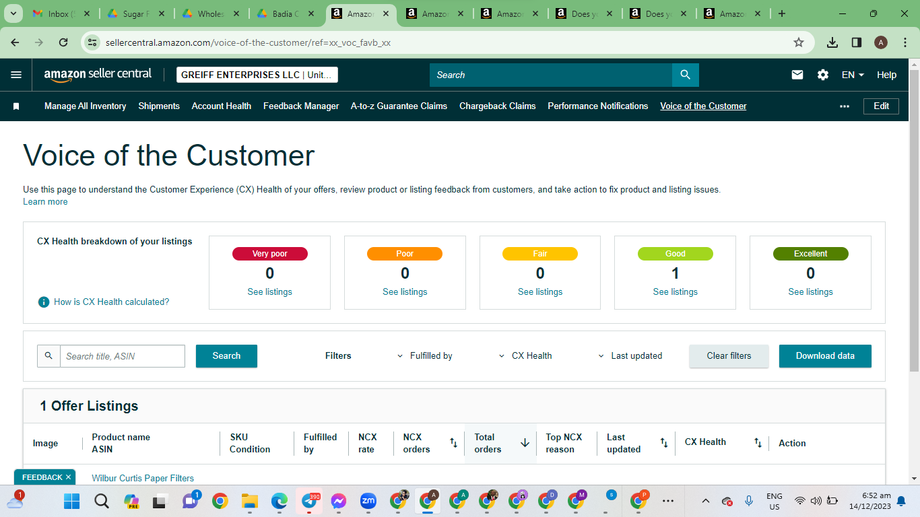Reload the page

pyautogui.click(x=63, y=42)
